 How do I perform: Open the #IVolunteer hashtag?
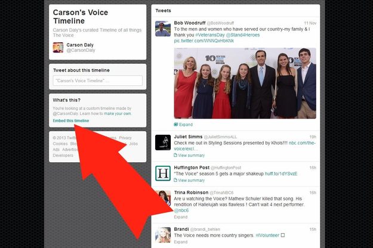click(267, 235)
